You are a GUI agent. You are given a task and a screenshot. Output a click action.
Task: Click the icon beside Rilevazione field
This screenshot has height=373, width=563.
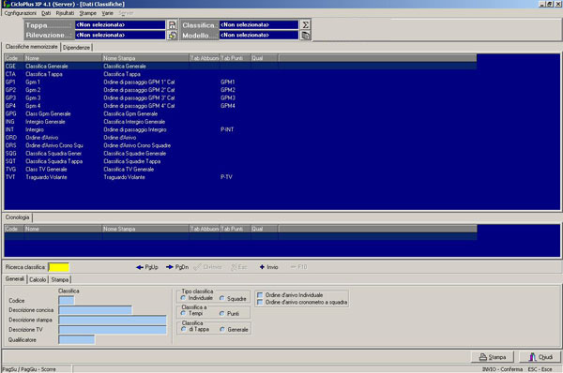[173, 36]
